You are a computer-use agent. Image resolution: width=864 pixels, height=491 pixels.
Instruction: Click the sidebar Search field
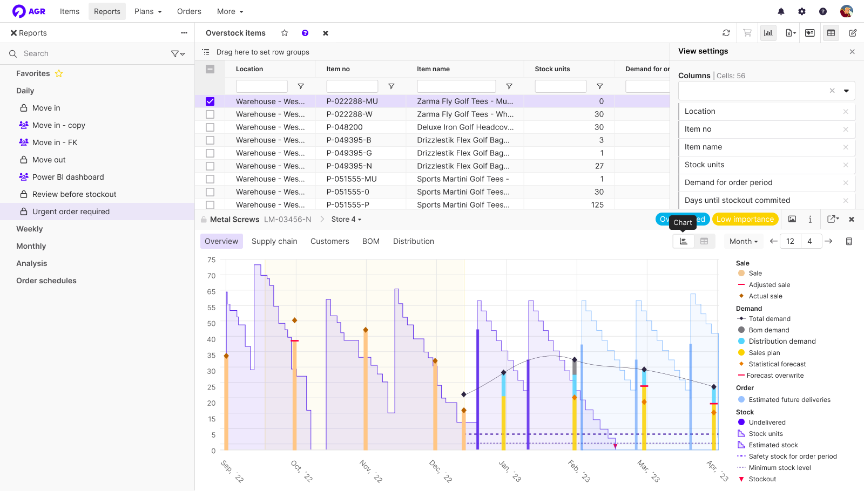(92, 53)
